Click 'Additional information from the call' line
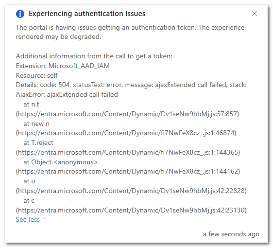Viewport: 273px width, 248px height. [94, 56]
